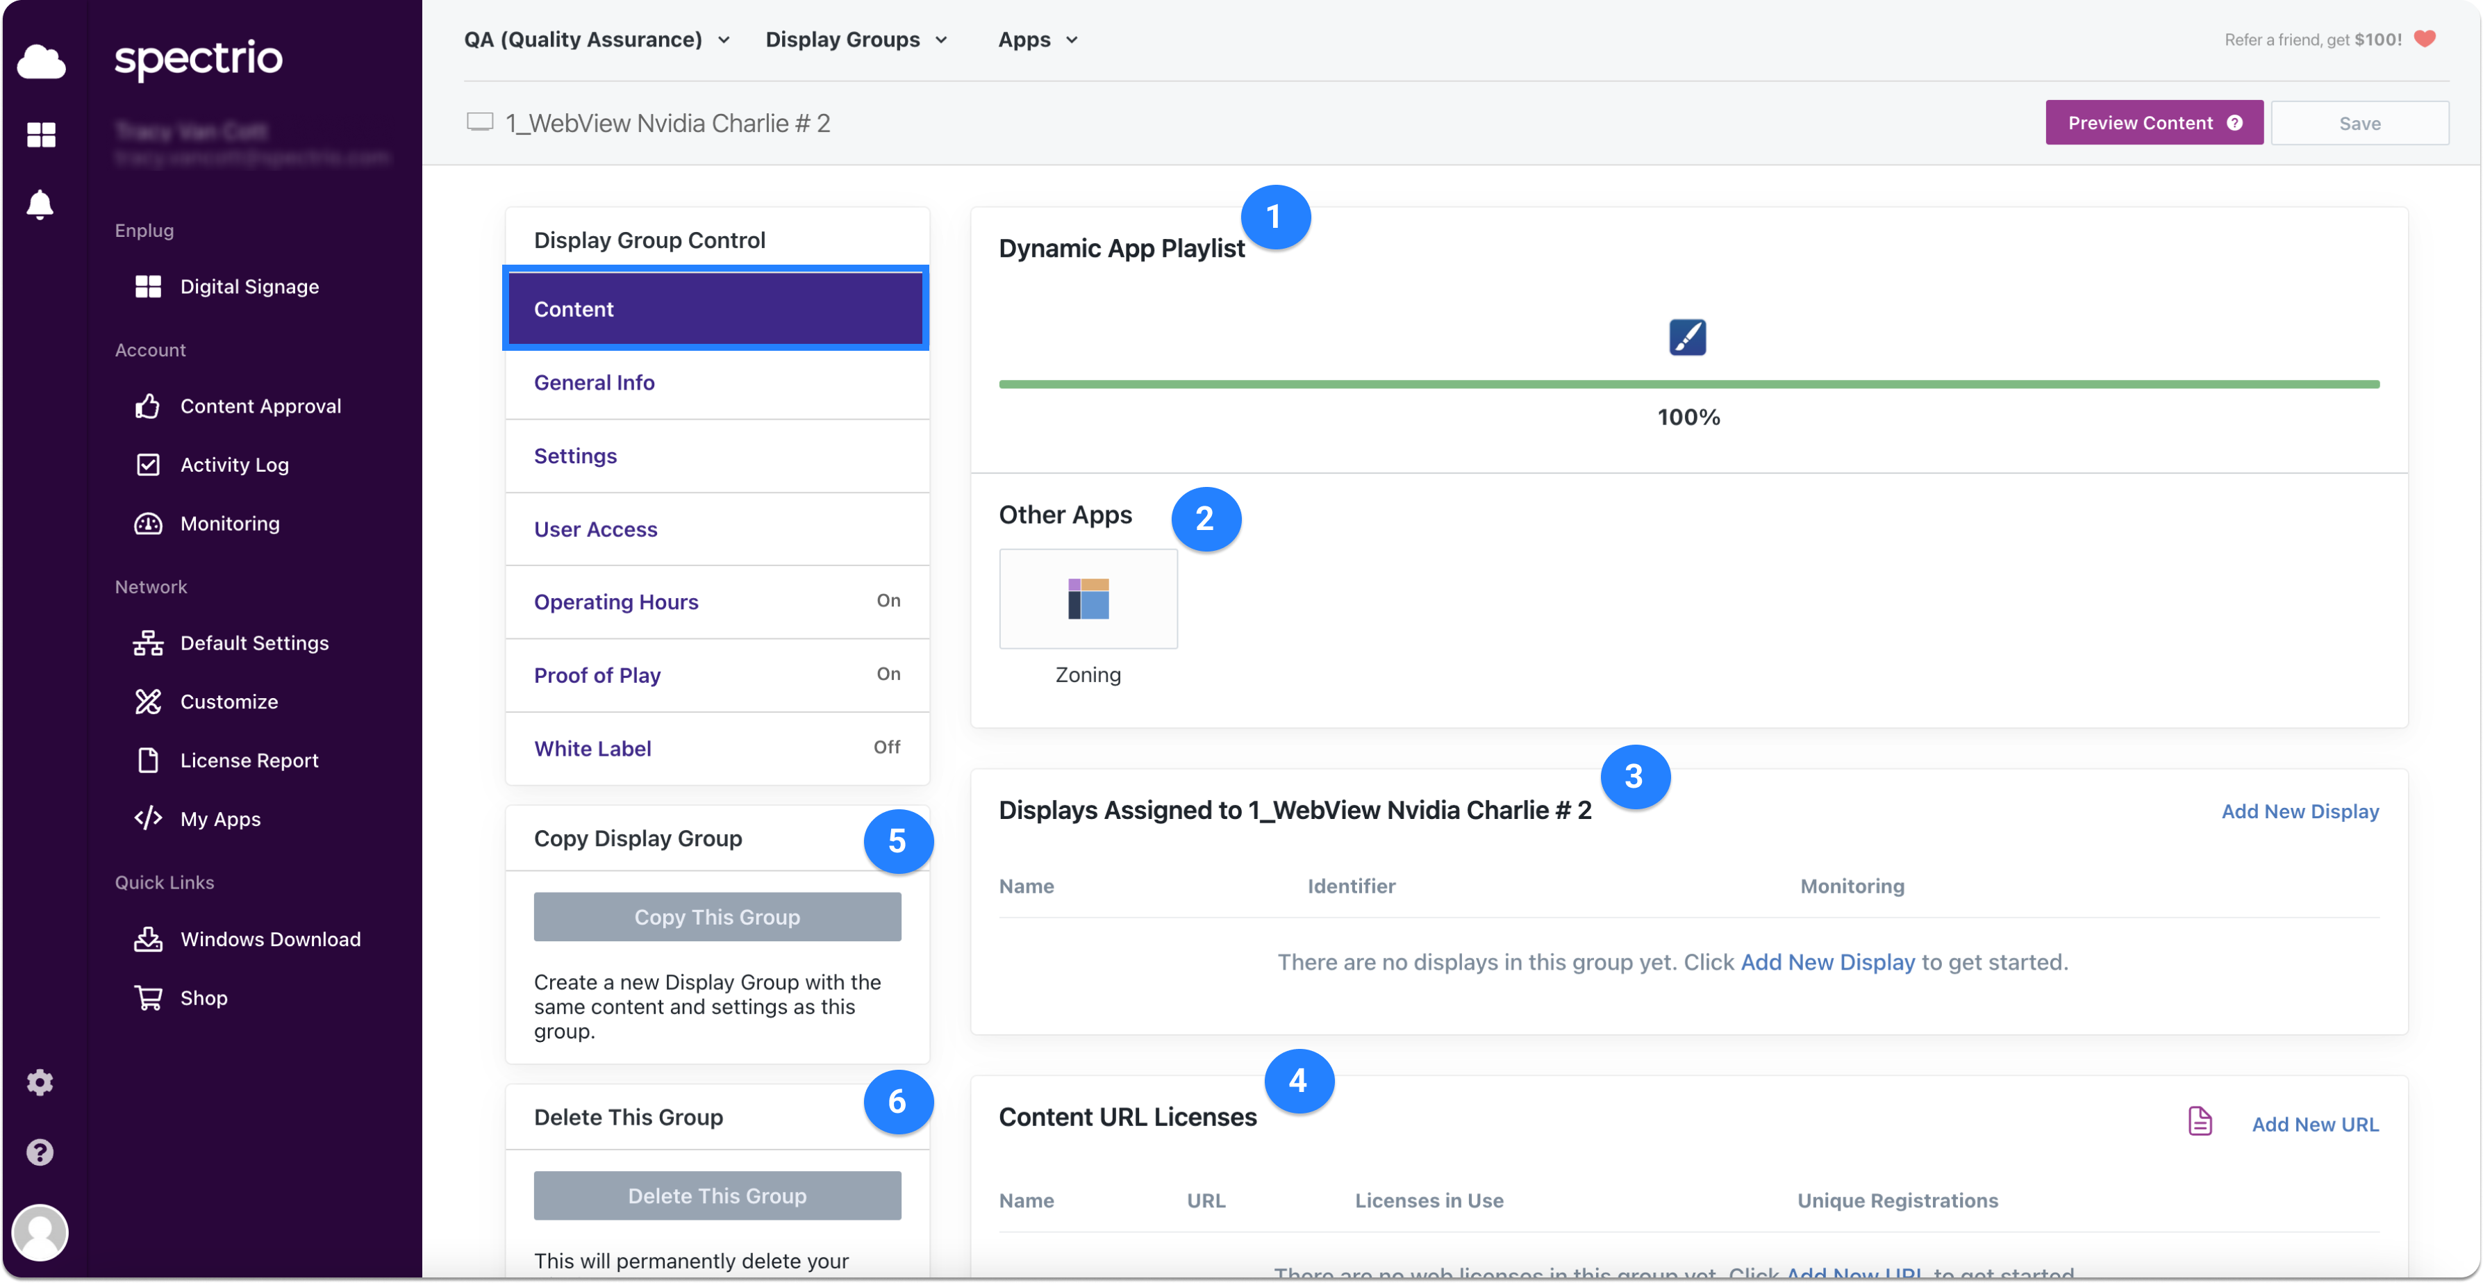Click the Add New URL link

pos(2314,1124)
